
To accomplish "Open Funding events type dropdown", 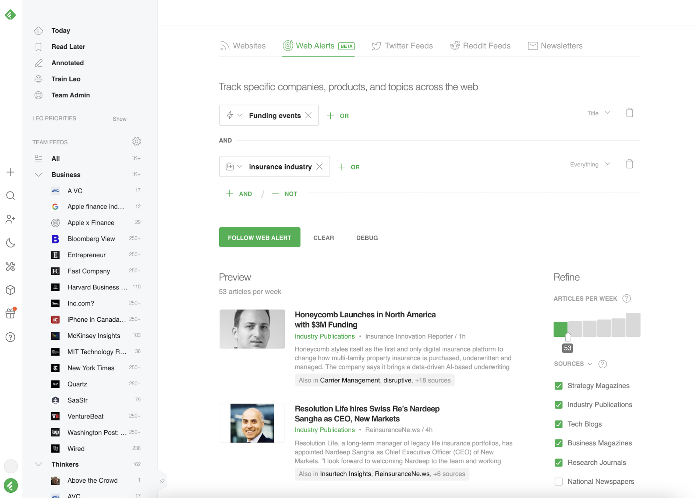I will click(234, 115).
